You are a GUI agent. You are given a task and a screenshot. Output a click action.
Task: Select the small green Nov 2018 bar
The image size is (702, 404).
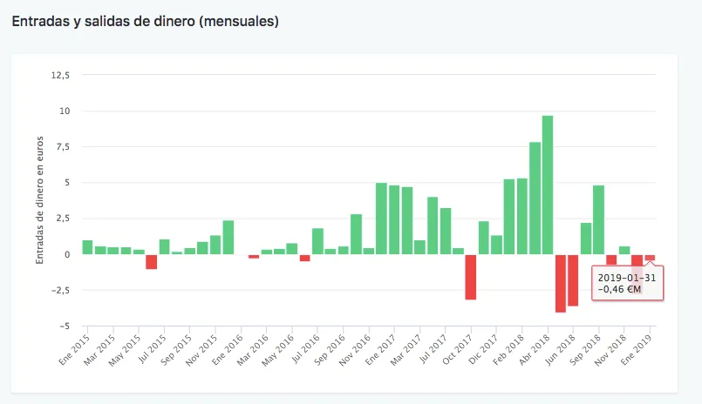pos(624,251)
